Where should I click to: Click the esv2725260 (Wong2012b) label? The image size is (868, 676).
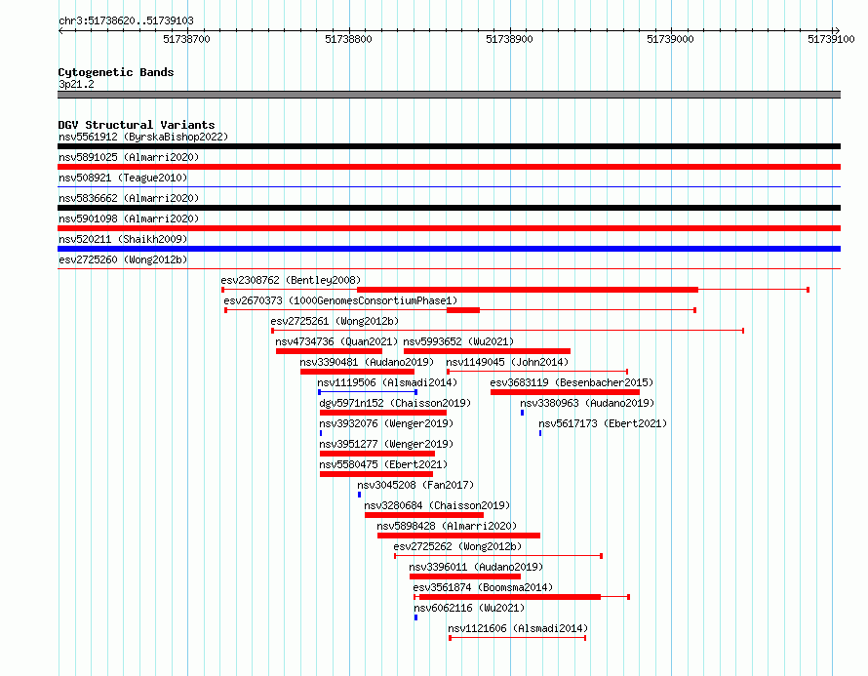point(123,259)
